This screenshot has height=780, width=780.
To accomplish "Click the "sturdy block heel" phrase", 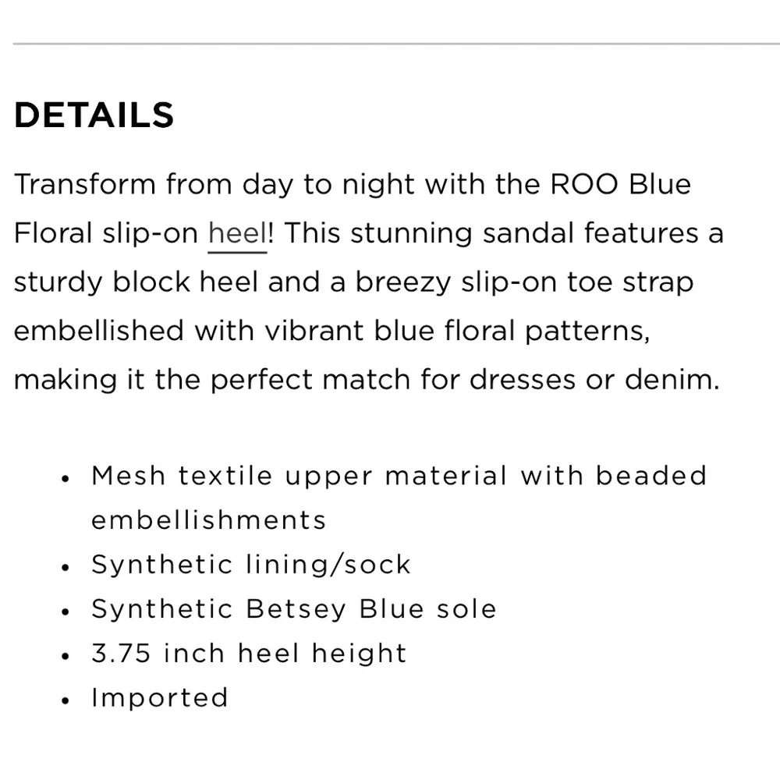I will tap(135, 282).
